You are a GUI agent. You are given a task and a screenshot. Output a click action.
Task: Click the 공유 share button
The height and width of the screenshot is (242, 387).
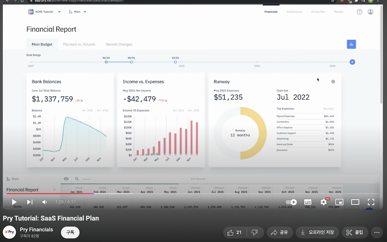tap(279, 232)
